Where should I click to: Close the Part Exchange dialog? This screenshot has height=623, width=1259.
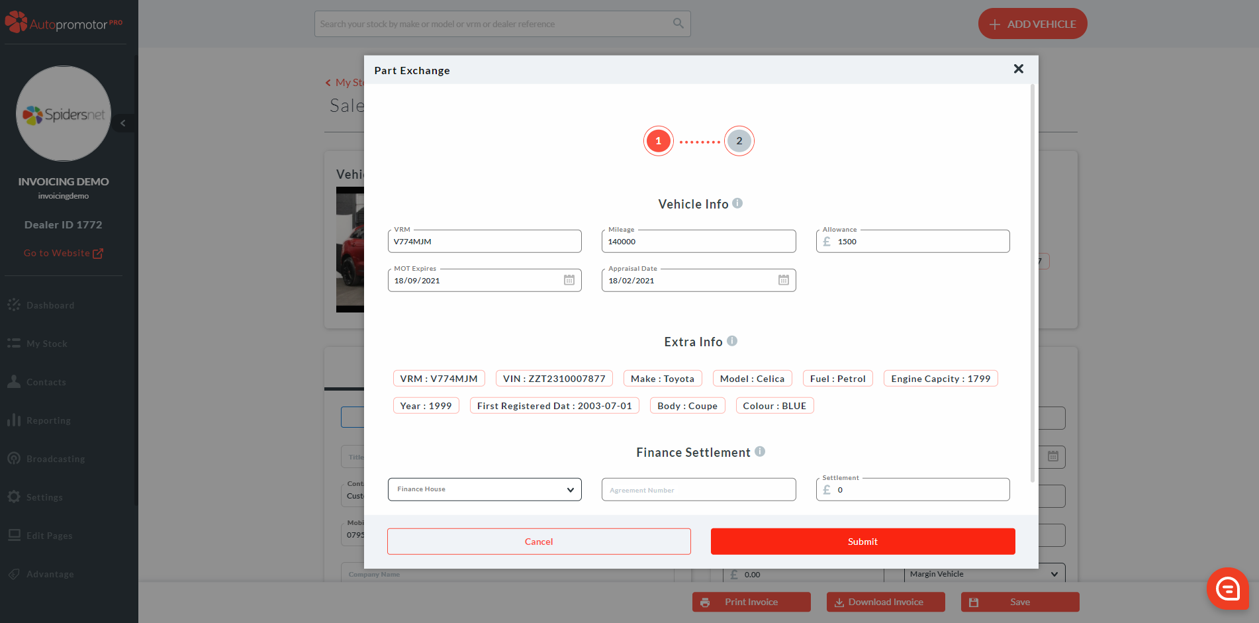(x=1018, y=69)
